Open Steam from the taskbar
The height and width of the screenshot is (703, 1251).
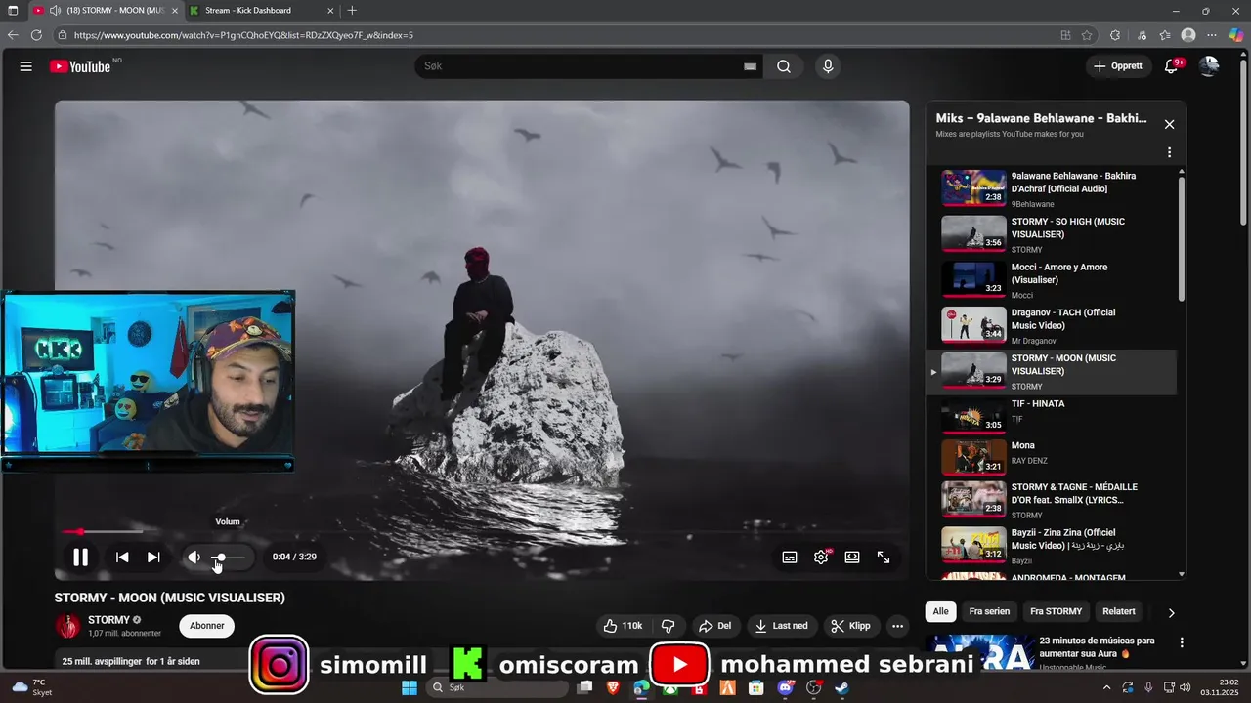pos(842,687)
